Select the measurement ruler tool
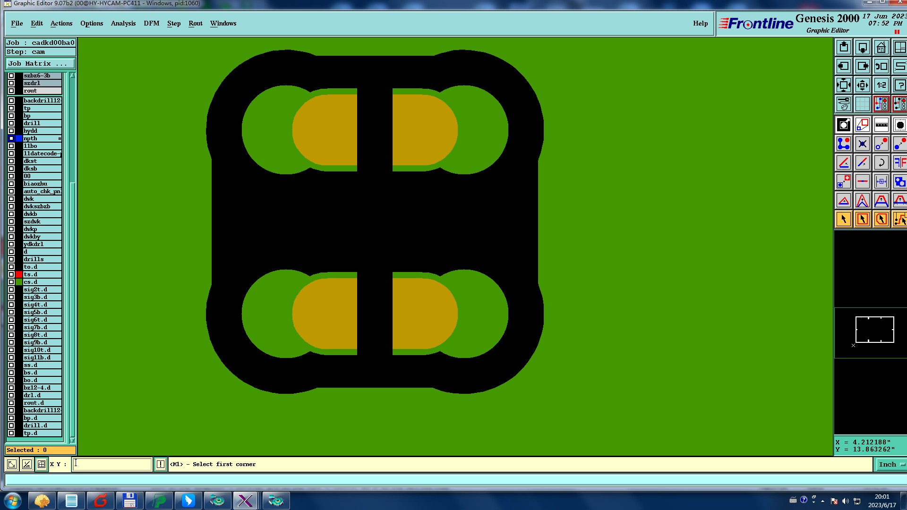The image size is (907, 510). (881, 125)
